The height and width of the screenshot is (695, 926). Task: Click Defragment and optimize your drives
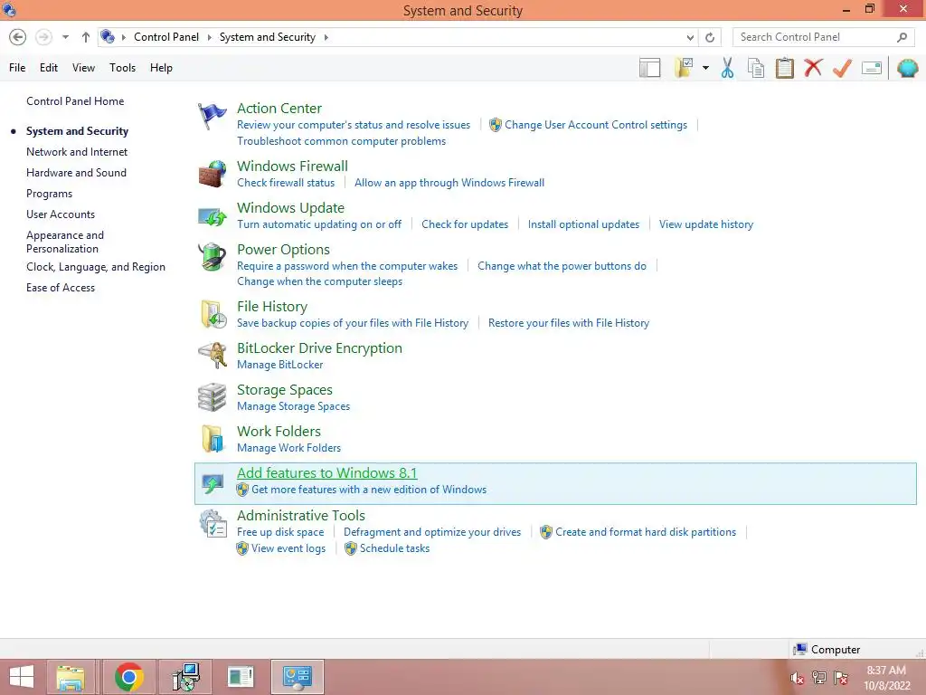432,532
